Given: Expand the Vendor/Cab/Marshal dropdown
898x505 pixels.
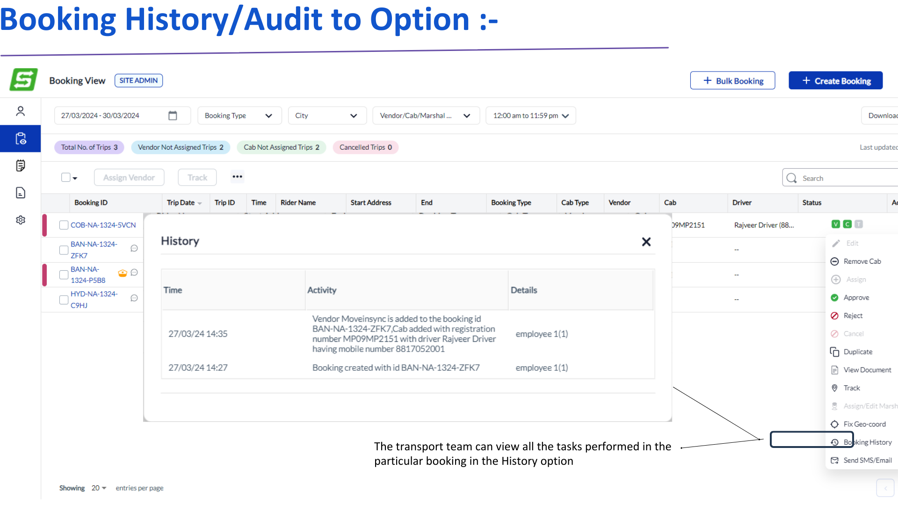Looking at the screenshot, I should 425,115.
